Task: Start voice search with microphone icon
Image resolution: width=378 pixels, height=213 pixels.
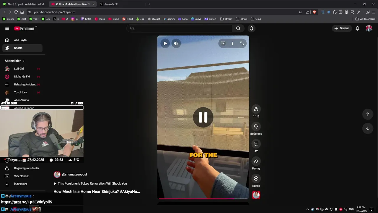Action: point(252,28)
